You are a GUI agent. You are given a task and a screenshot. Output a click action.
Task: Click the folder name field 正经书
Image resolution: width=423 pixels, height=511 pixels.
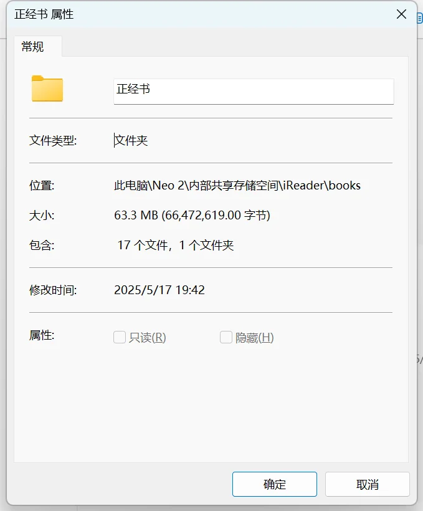tap(254, 91)
